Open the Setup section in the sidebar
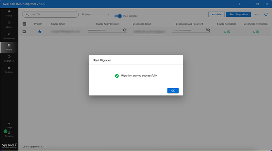The height and width of the screenshot is (151, 272). [x=9, y=13]
